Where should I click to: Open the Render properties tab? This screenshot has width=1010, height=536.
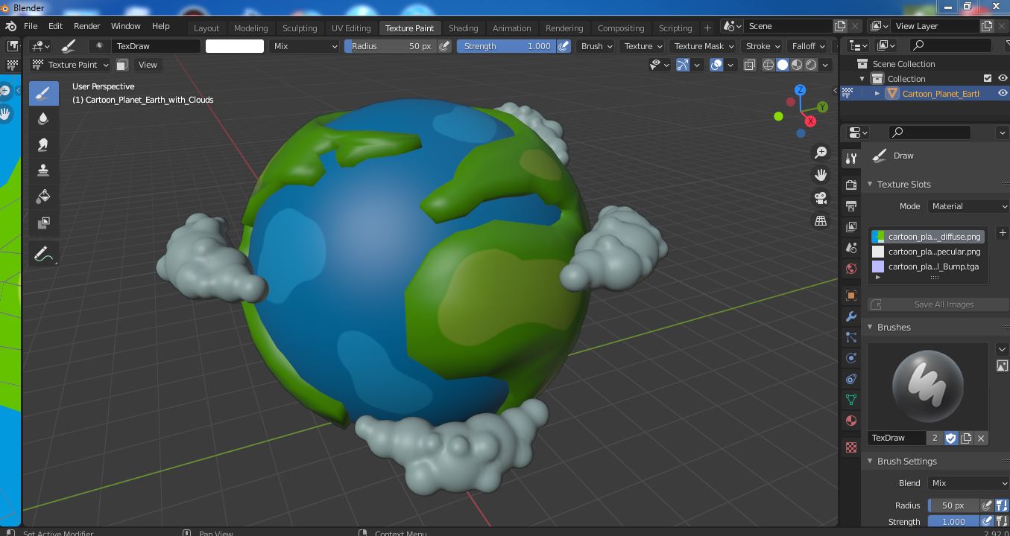(x=851, y=185)
